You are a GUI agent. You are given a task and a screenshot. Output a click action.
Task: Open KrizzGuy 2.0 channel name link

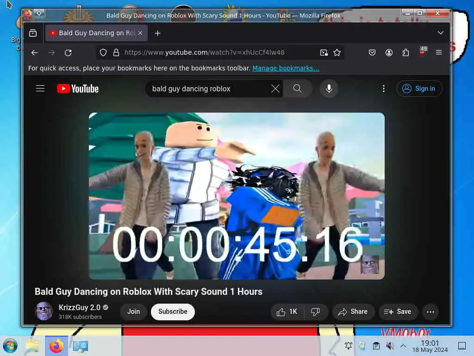pyautogui.click(x=80, y=307)
